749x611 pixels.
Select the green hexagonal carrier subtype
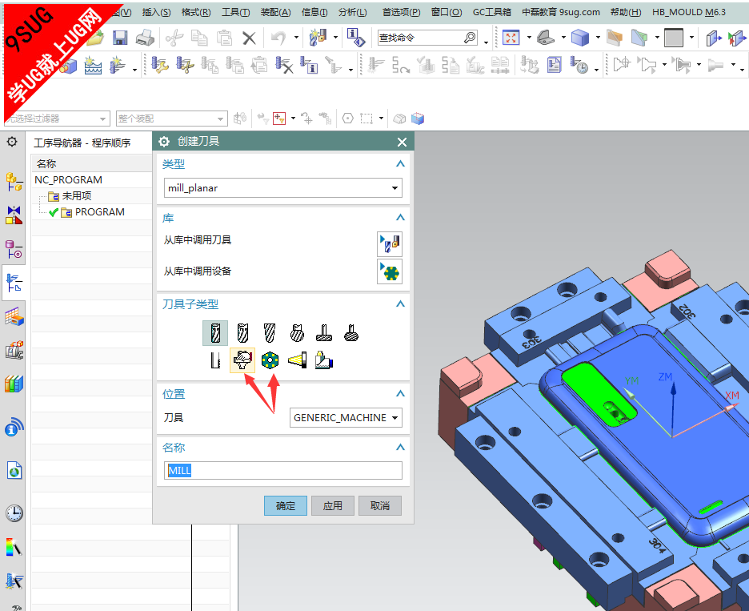(x=270, y=360)
